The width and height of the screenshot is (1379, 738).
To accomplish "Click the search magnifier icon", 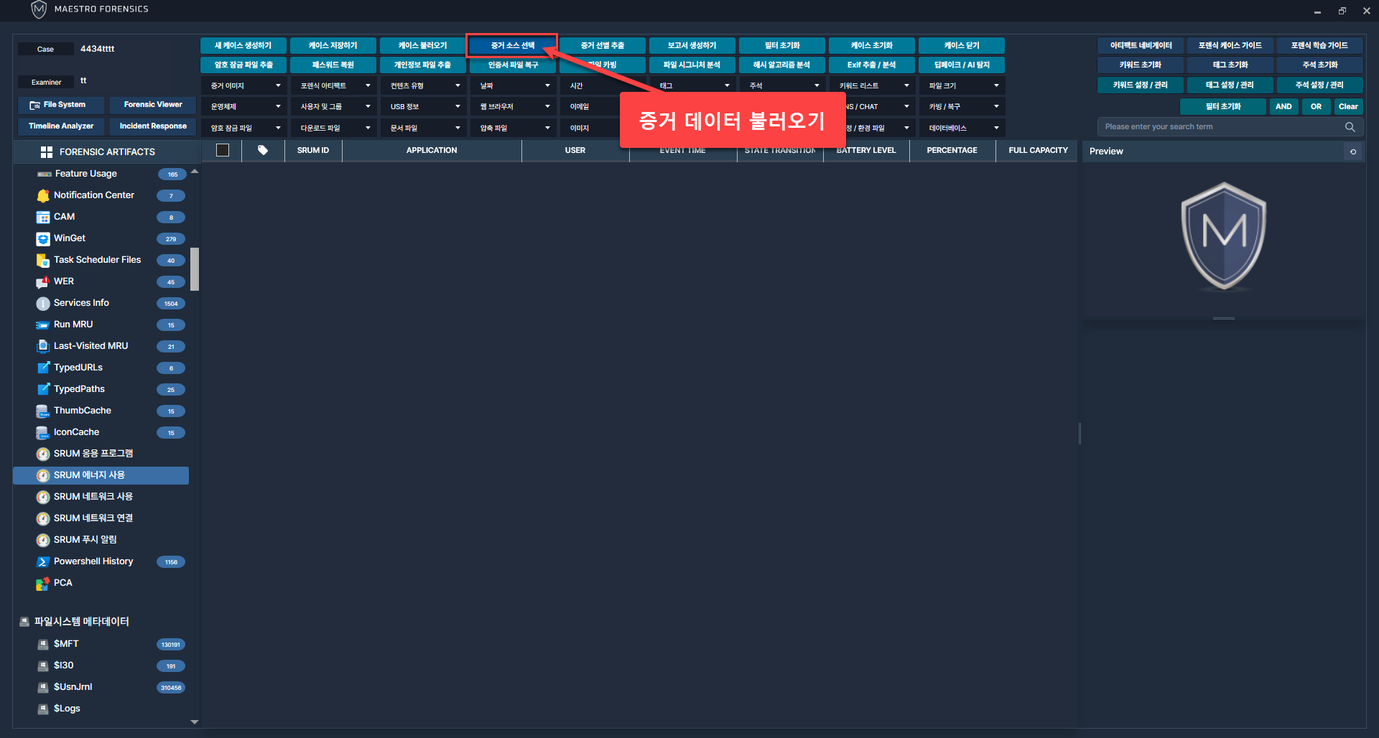I will 1350,127.
